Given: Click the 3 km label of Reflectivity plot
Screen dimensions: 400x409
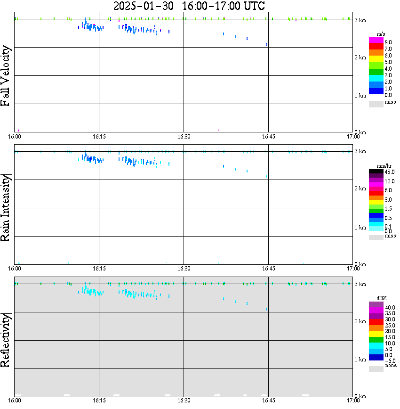Looking at the screenshot, I should tap(360, 284).
